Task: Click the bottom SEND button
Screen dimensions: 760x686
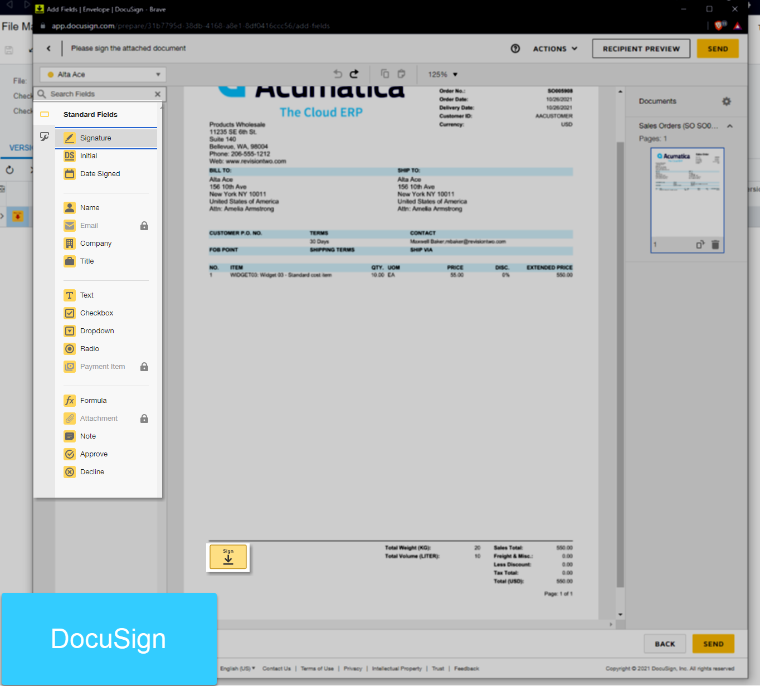Action: tap(713, 644)
